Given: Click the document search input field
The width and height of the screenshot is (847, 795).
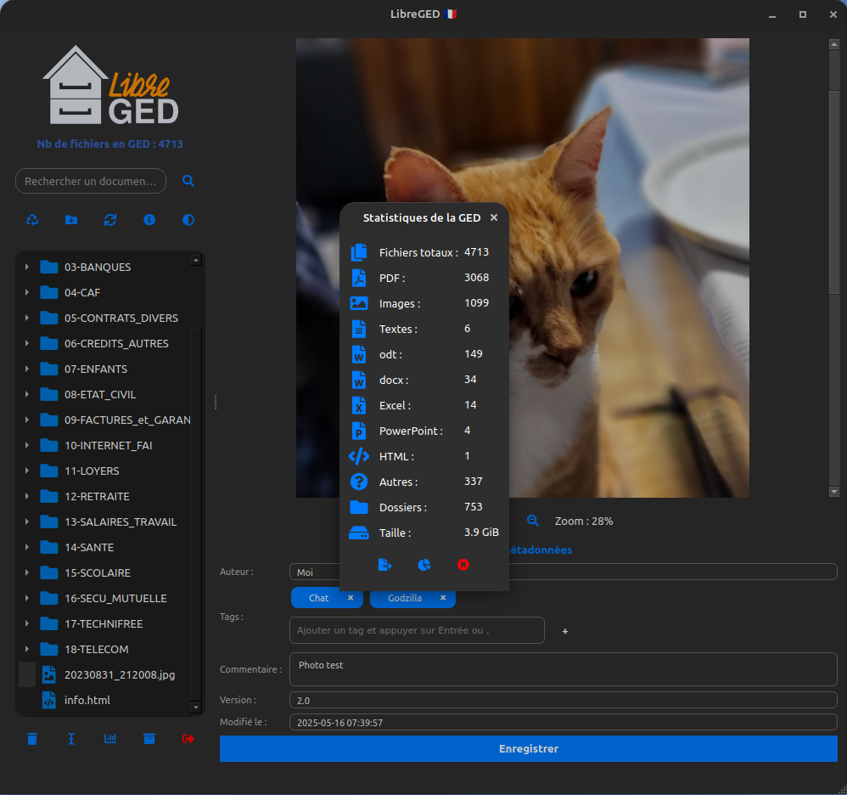Looking at the screenshot, I should (x=91, y=181).
